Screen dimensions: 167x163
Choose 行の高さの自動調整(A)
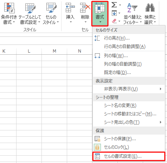click(129, 47)
